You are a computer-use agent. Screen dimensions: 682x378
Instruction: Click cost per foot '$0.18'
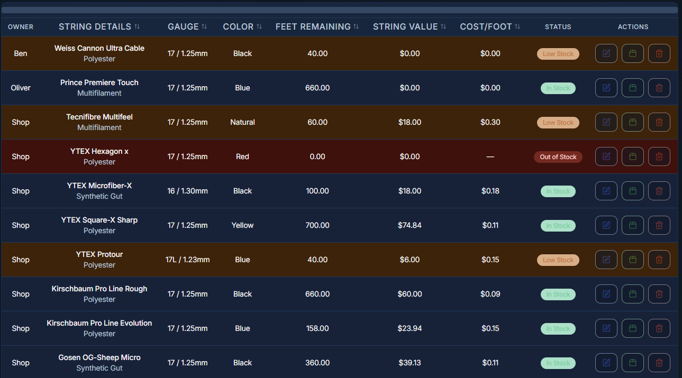[x=490, y=191]
